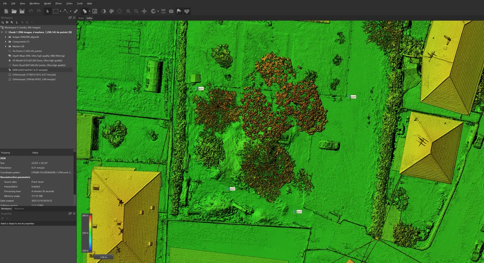Save the project with the floppy disk icon
The image size is (484, 263).
coord(22,11)
